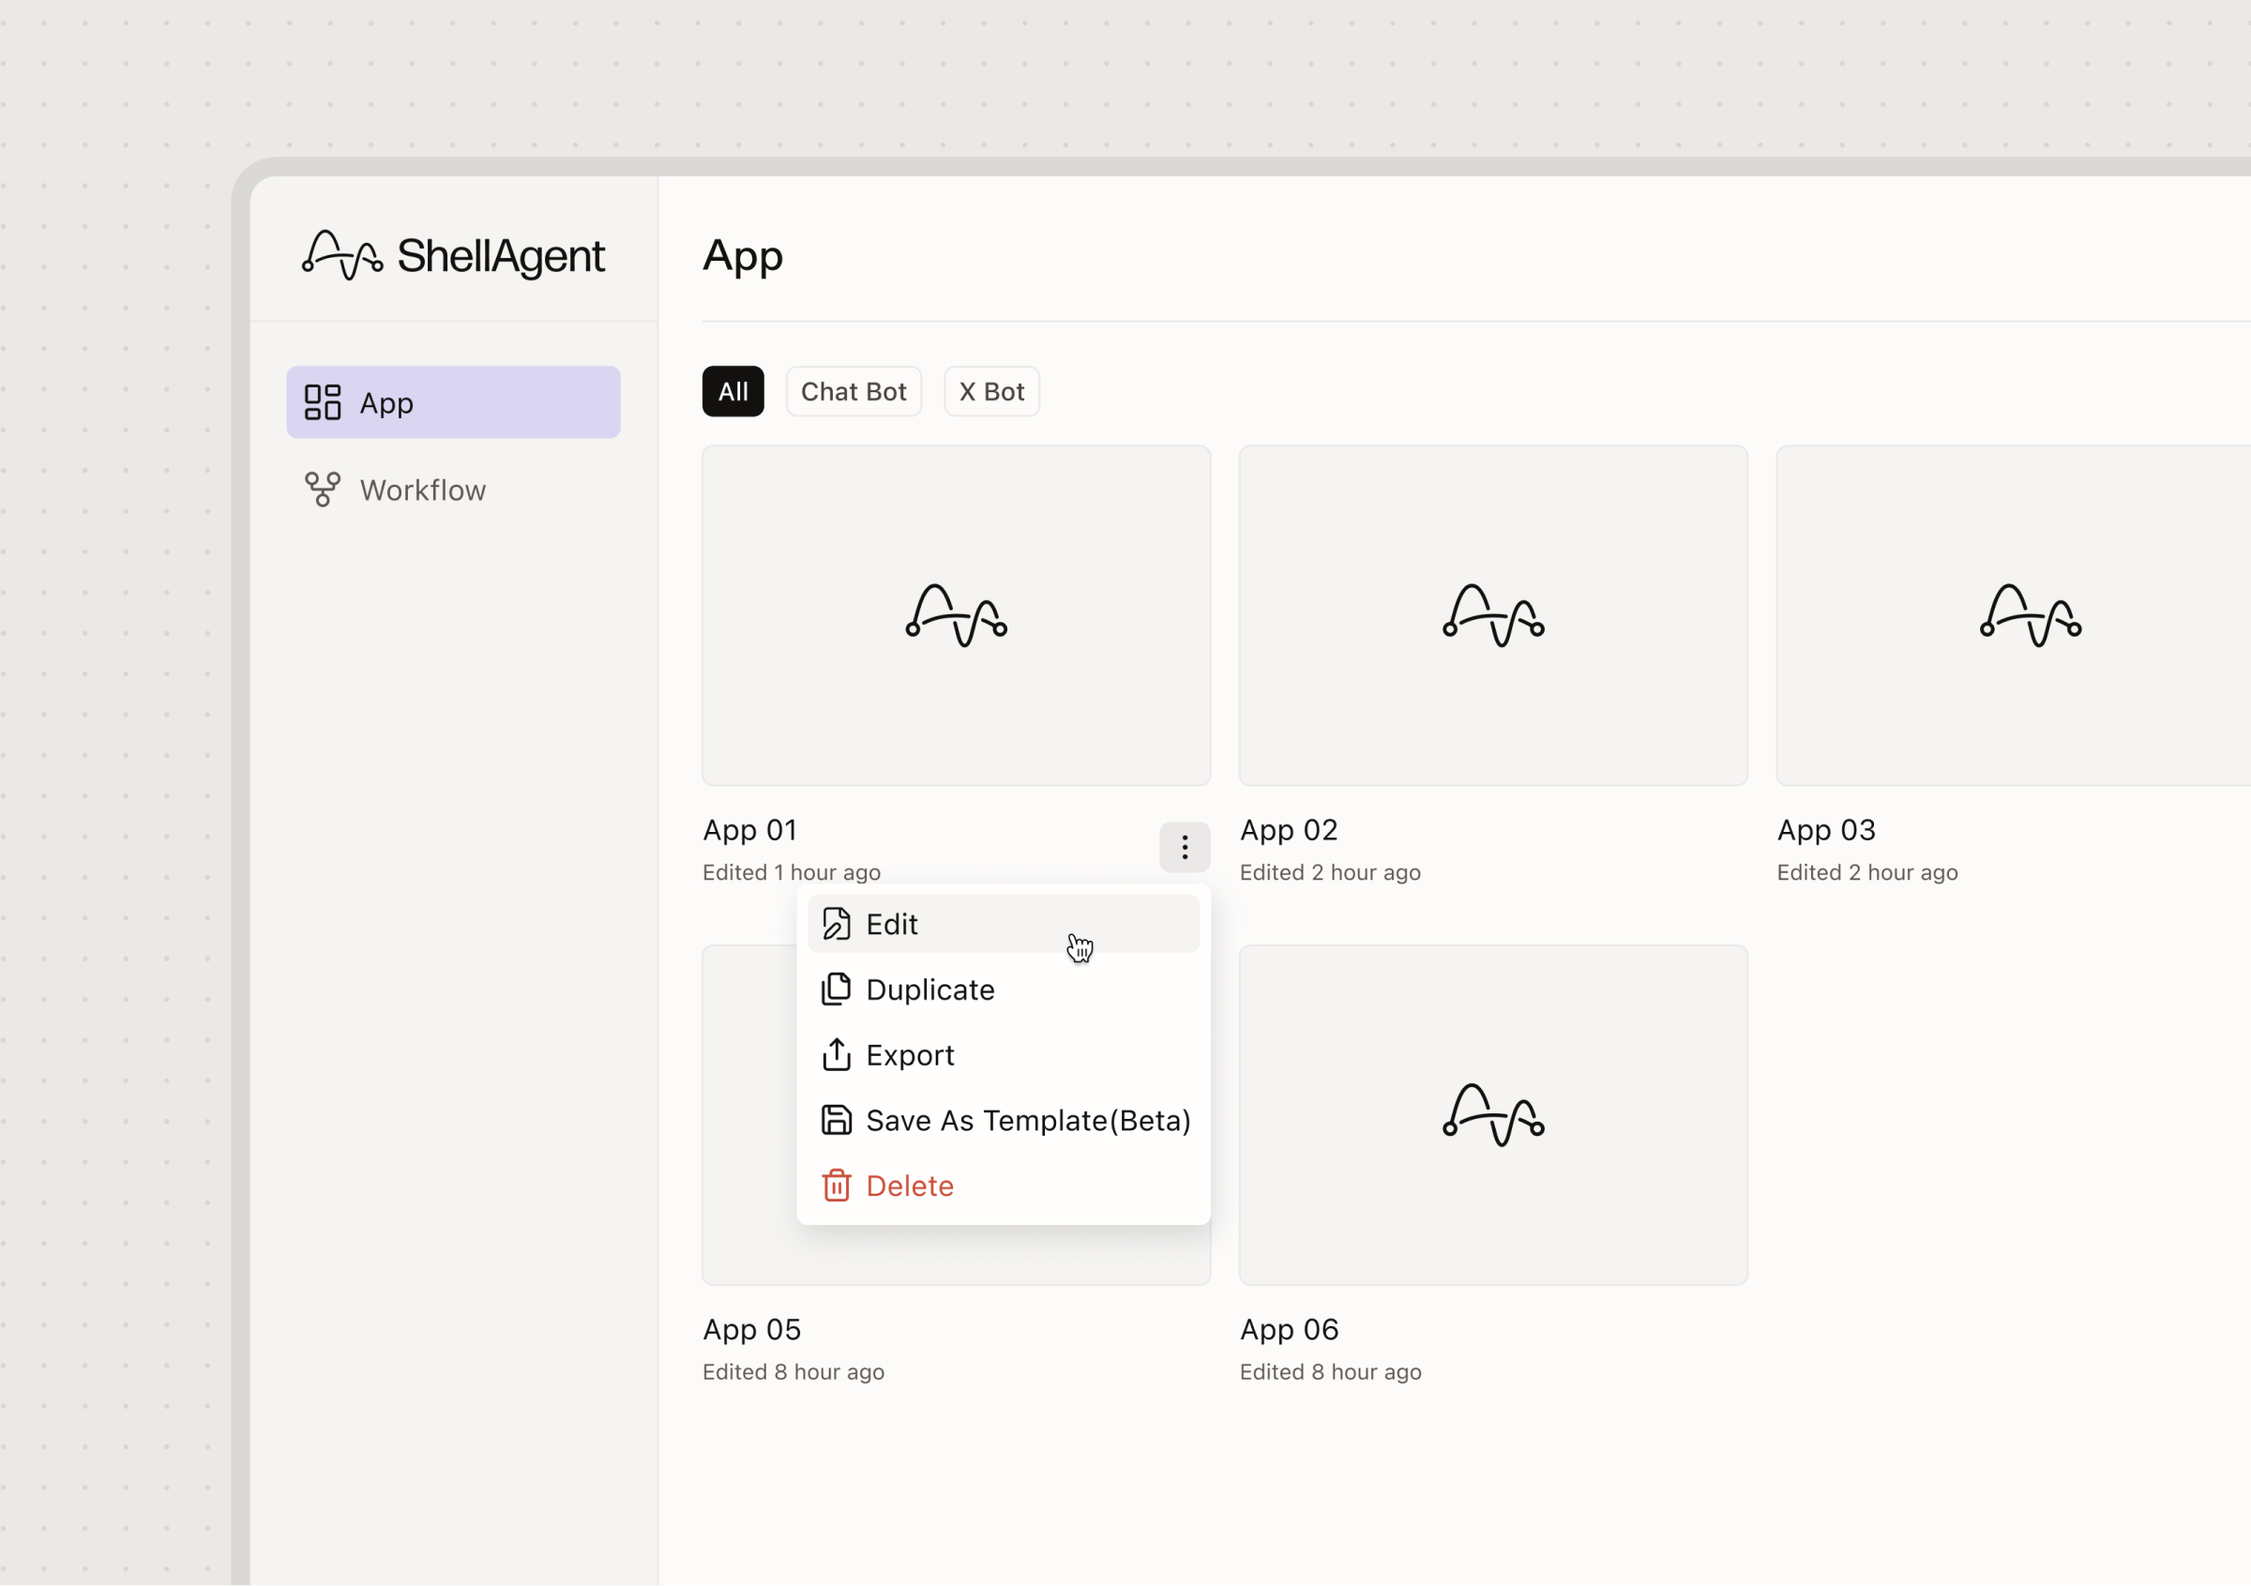
Task: Click the red Delete trash icon
Action: pos(837,1186)
